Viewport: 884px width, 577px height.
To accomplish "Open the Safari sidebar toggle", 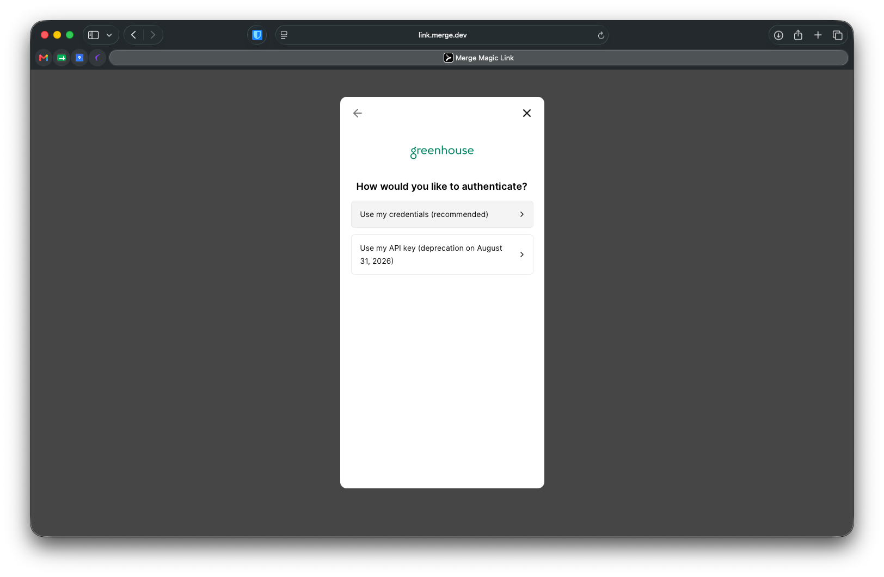I will pyautogui.click(x=94, y=35).
